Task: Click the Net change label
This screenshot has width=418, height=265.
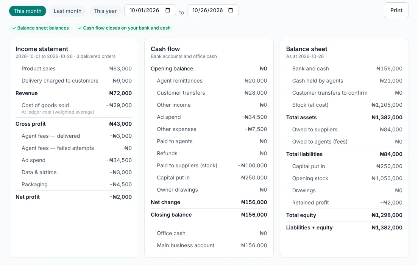Action: [x=165, y=203]
